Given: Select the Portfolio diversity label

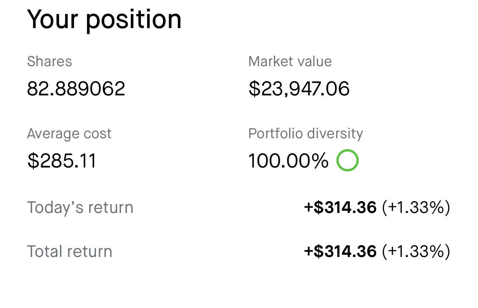Looking at the screenshot, I should [305, 133].
